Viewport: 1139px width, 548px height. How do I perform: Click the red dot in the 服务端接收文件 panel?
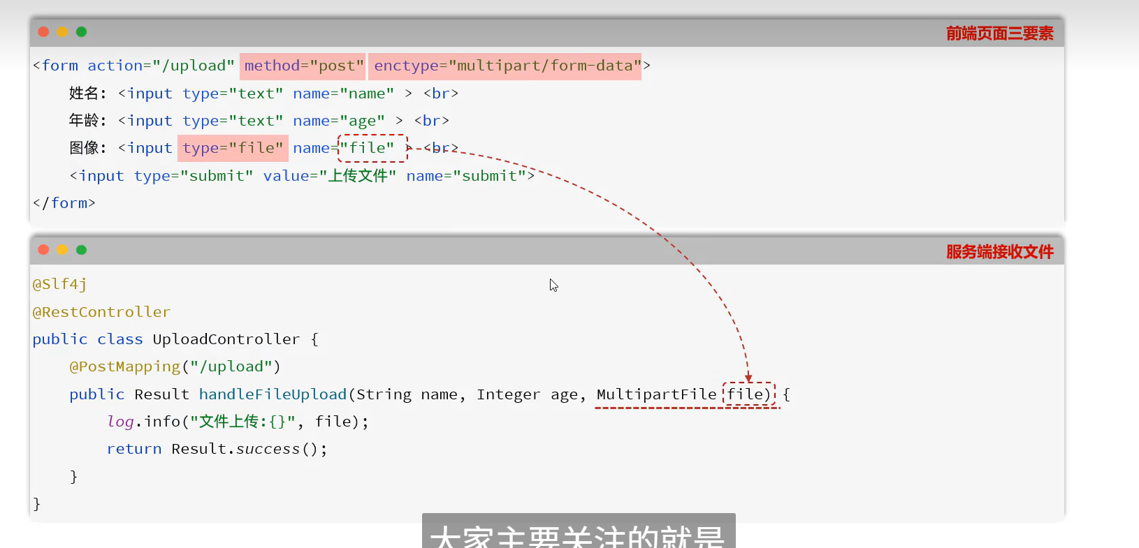point(43,250)
